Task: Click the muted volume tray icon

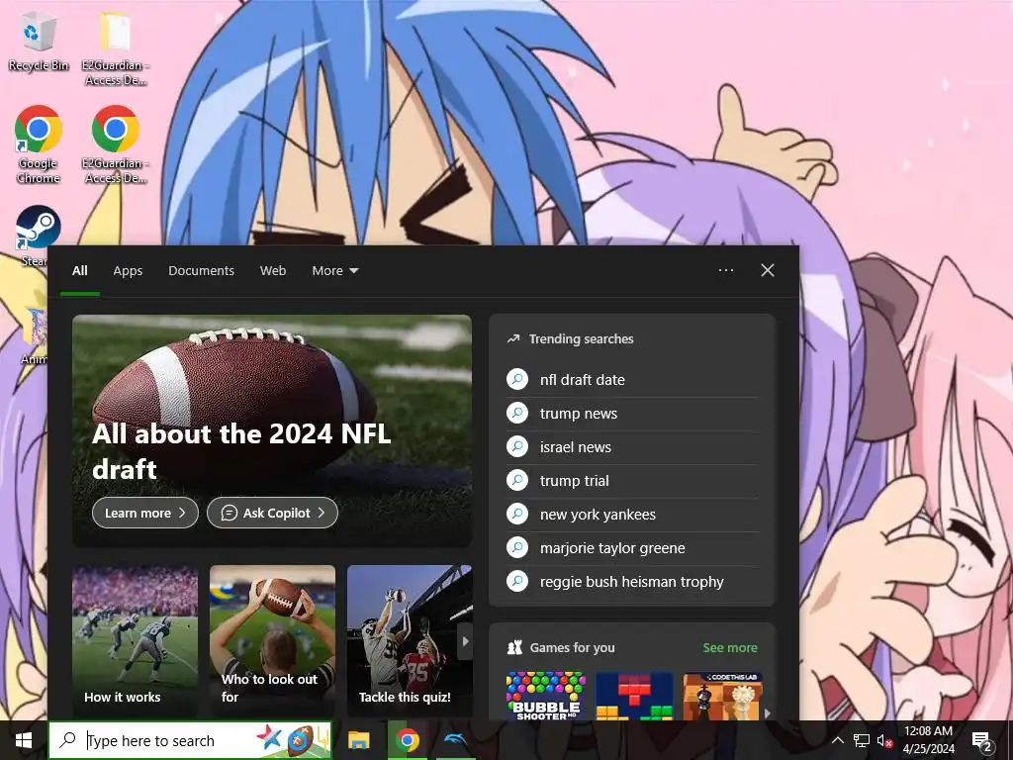Action: click(884, 740)
